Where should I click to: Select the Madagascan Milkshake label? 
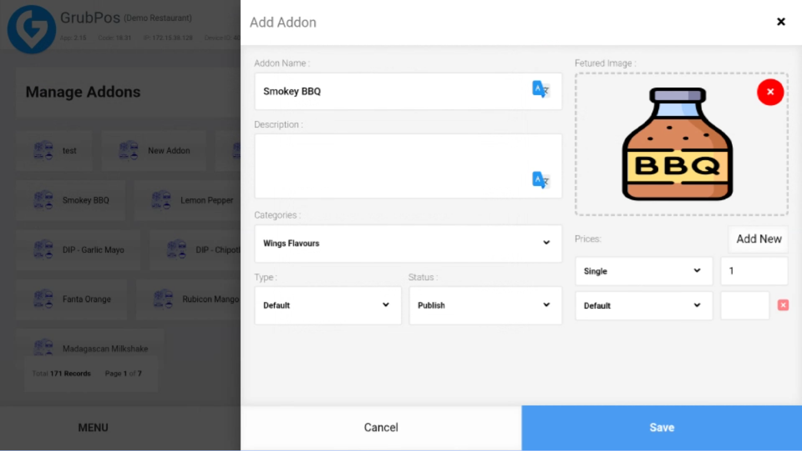click(x=105, y=349)
